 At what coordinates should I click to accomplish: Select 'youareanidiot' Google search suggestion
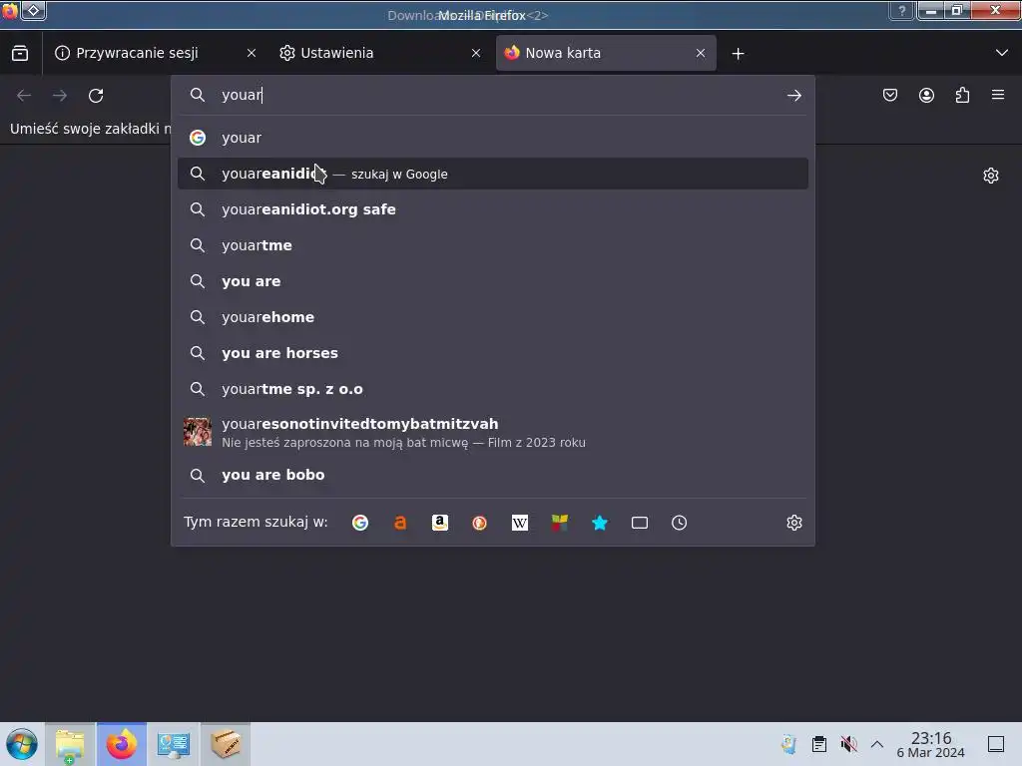coord(493,174)
